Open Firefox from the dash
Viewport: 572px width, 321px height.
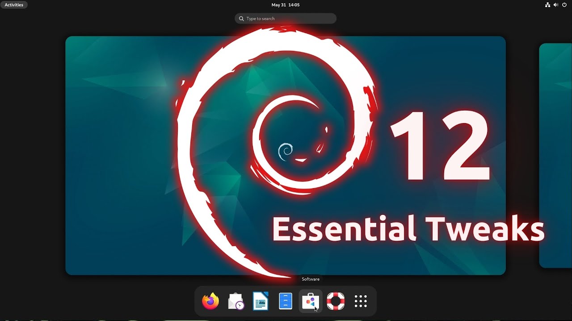210,301
